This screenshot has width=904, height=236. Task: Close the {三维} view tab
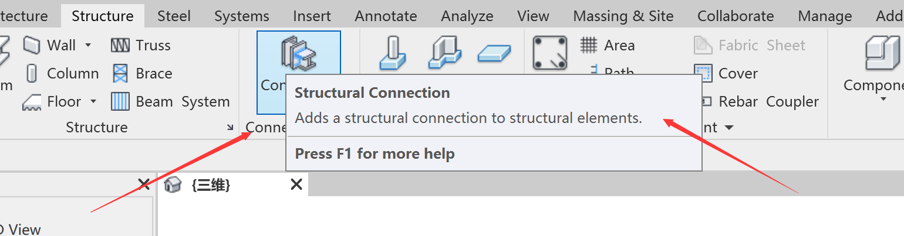click(x=296, y=185)
